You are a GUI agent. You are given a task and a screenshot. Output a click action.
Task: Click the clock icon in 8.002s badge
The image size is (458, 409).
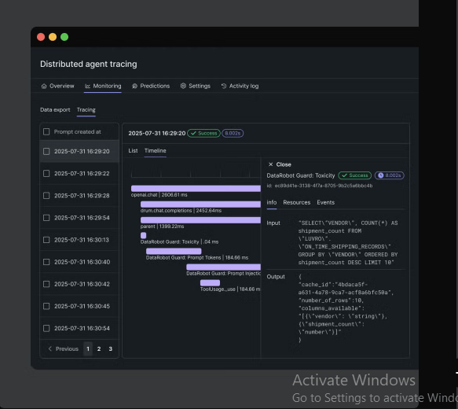click(380, 175)
